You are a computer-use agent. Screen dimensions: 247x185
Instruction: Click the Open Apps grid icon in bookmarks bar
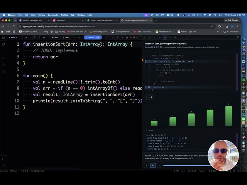(14, 32)
